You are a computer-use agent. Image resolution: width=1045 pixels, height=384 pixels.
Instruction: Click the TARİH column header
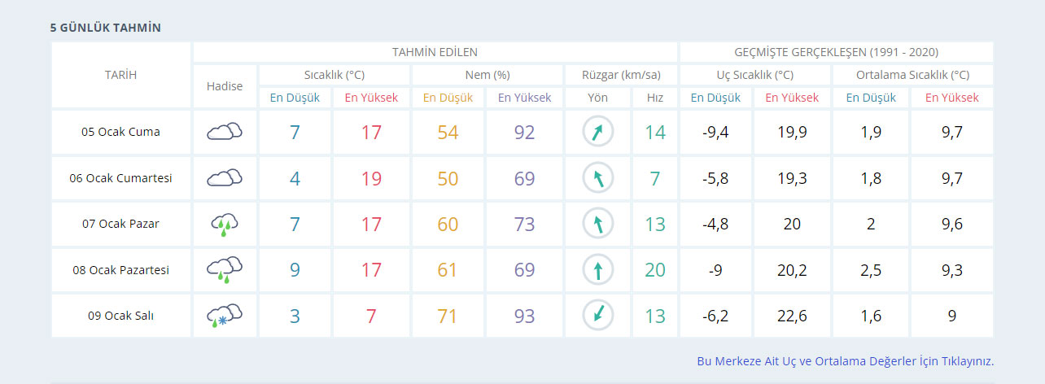tap(120, 75)
